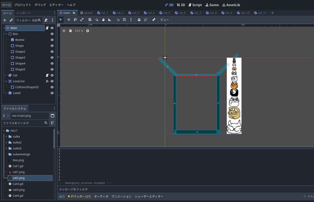
Task: Open the シーン menu
Action: click(x=7, y=5)
